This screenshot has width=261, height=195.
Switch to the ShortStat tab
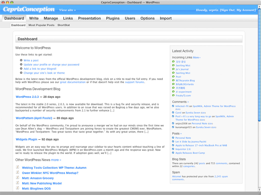tap(63, 25)
